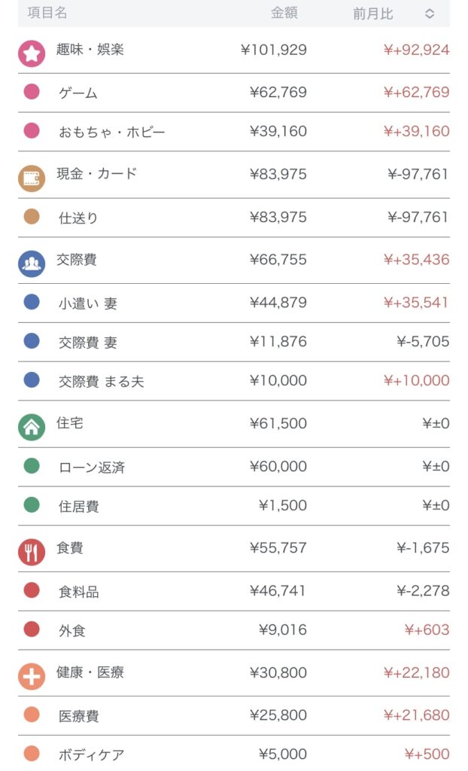Click the ¥101,929 amount for 趣味・娯楽
Image resolution: width=468 pixels, height=771 pixels.
tap(274, 50)
